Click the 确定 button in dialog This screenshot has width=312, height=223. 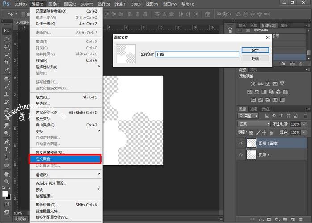pyautogui.click(x=255, y=50)
